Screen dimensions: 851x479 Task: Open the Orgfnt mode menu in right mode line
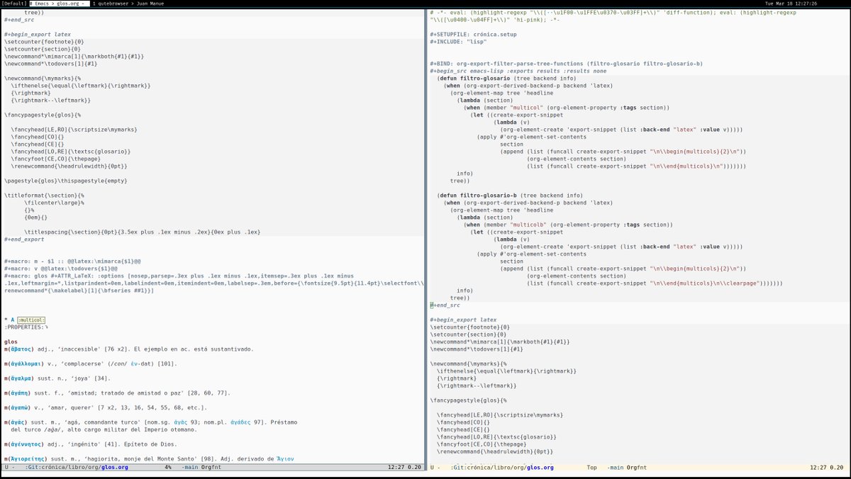(638, 468)
